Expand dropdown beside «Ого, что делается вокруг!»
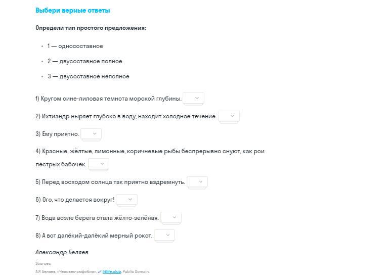The image size is (392, 279). click(126, 200)
